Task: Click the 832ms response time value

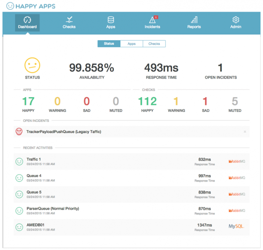Action: [205, 159]
